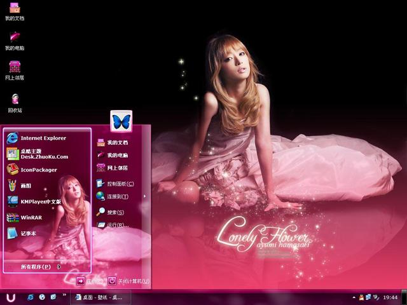Image resolution: width=407 pixels, height=305 pixels.
Task: Open 搜索(S) search item
Action: (110, 212)
